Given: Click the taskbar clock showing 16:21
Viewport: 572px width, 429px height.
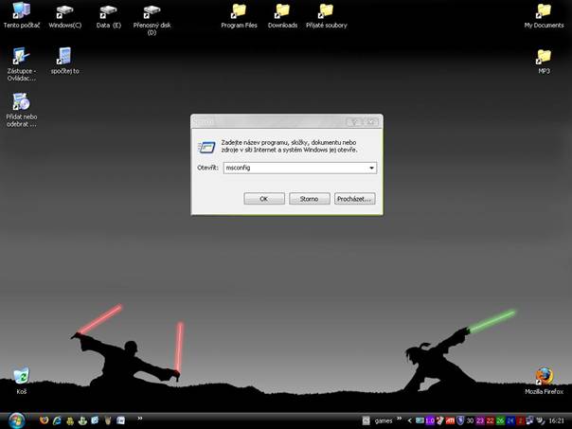Looking at the screenshot, I should click(x=556, y=420).
